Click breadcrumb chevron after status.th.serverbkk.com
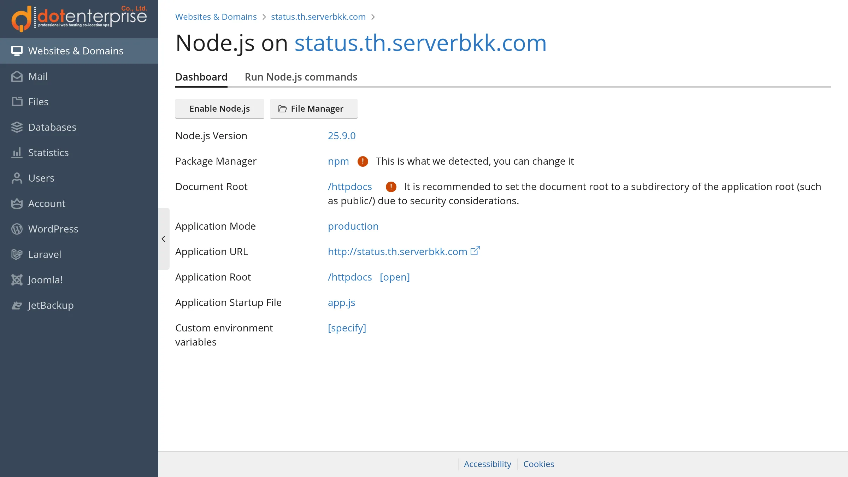Image resolution: width=848 pixels, height=477 pixels. (373, 17)
